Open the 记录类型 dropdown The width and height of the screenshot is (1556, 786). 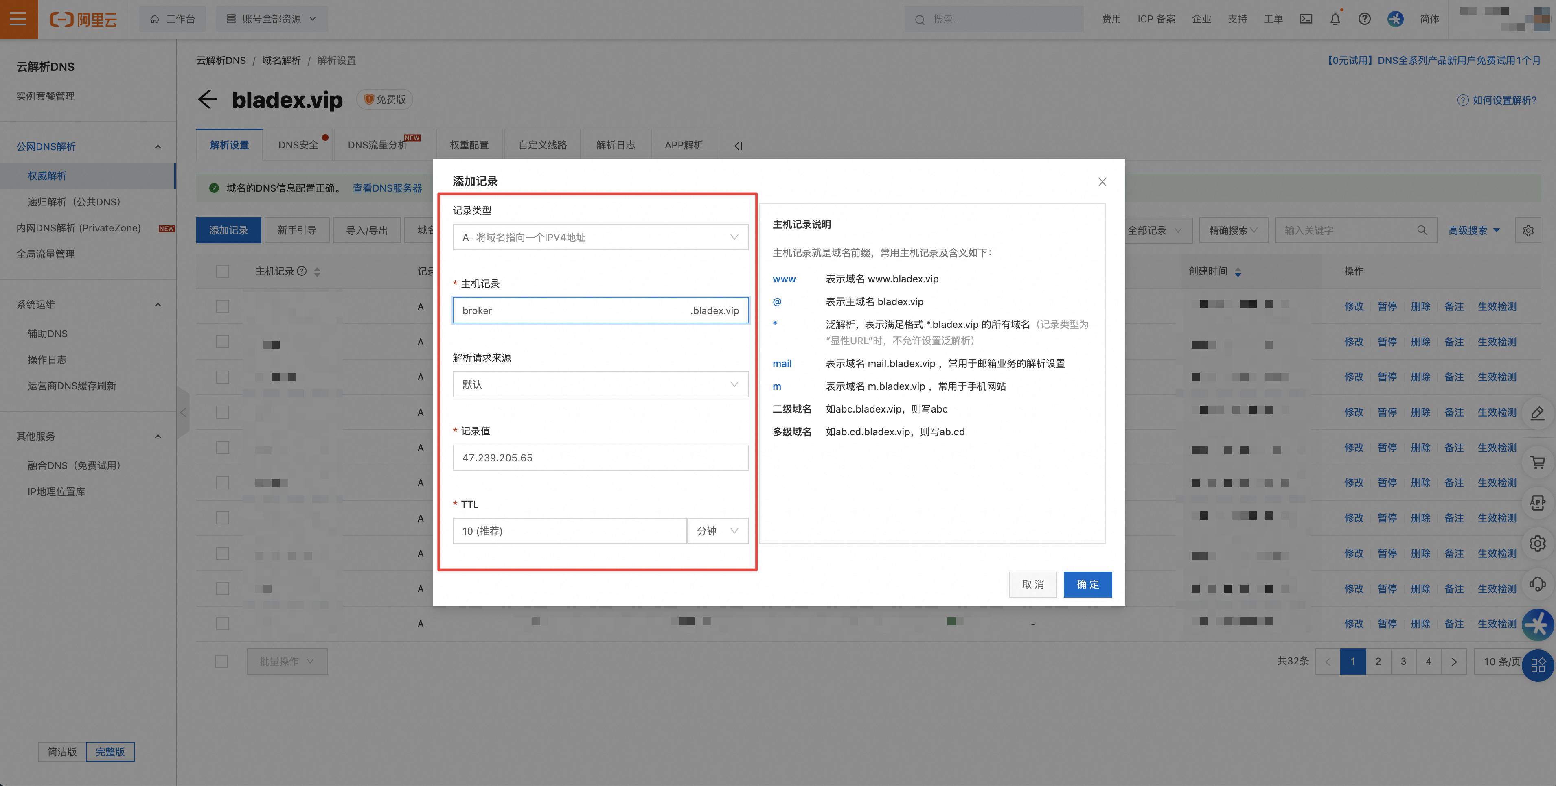(x=600, y=237)
